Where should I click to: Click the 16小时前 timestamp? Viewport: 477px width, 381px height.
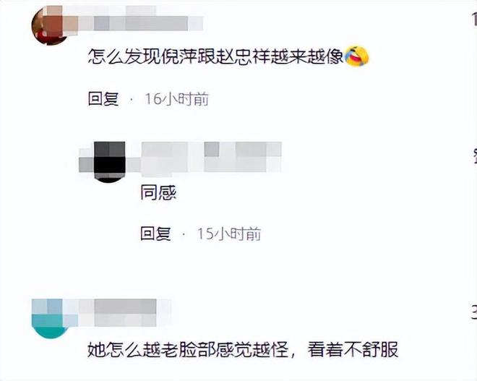click(x=177, y=99)
